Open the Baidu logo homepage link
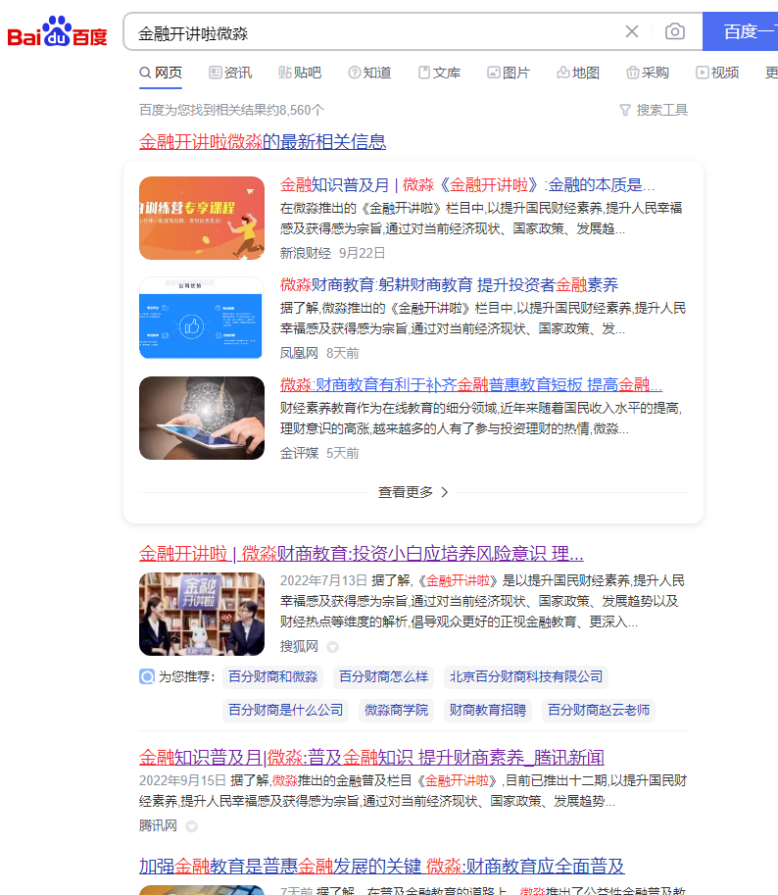778x895 pixels. click(x=57, y=32)
